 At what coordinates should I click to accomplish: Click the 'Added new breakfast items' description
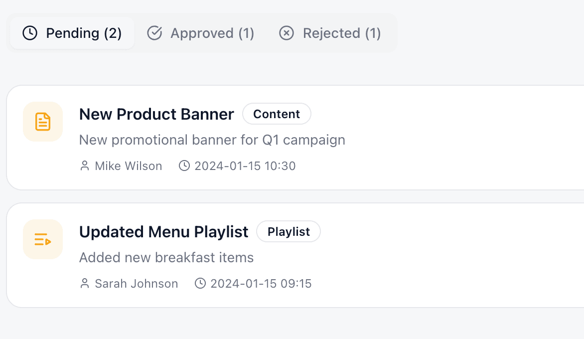click(166, 258)
